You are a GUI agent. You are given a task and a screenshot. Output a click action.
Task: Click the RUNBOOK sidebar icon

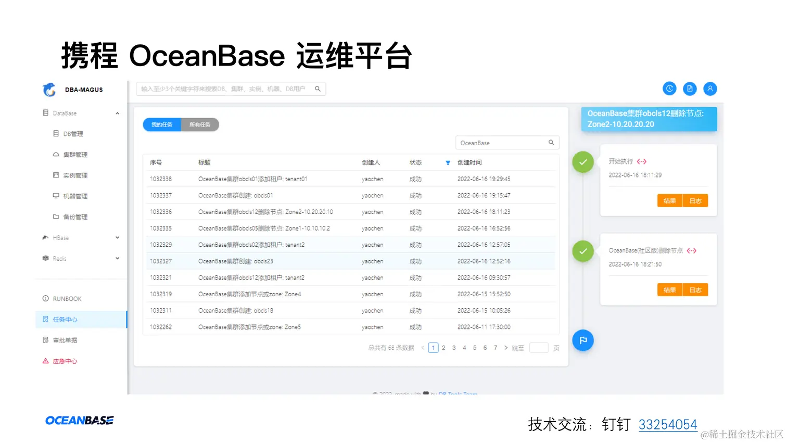[46, 299]
